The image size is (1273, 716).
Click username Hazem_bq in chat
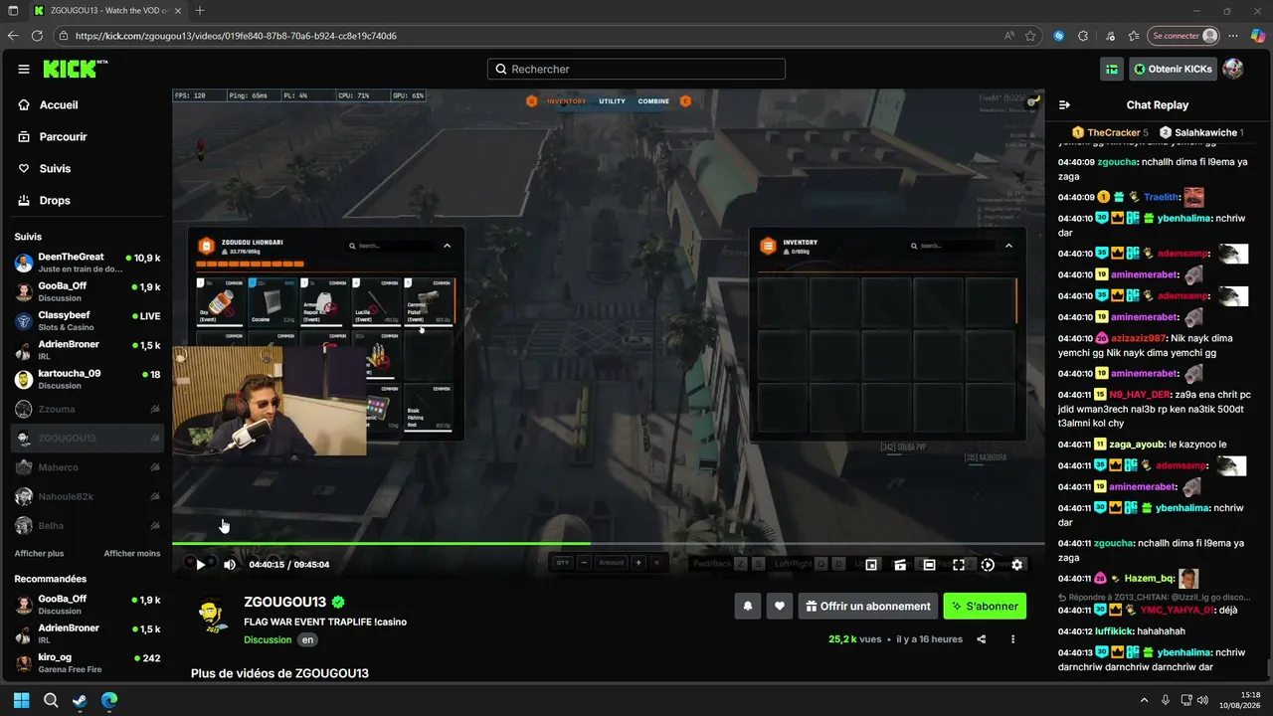1150,579
